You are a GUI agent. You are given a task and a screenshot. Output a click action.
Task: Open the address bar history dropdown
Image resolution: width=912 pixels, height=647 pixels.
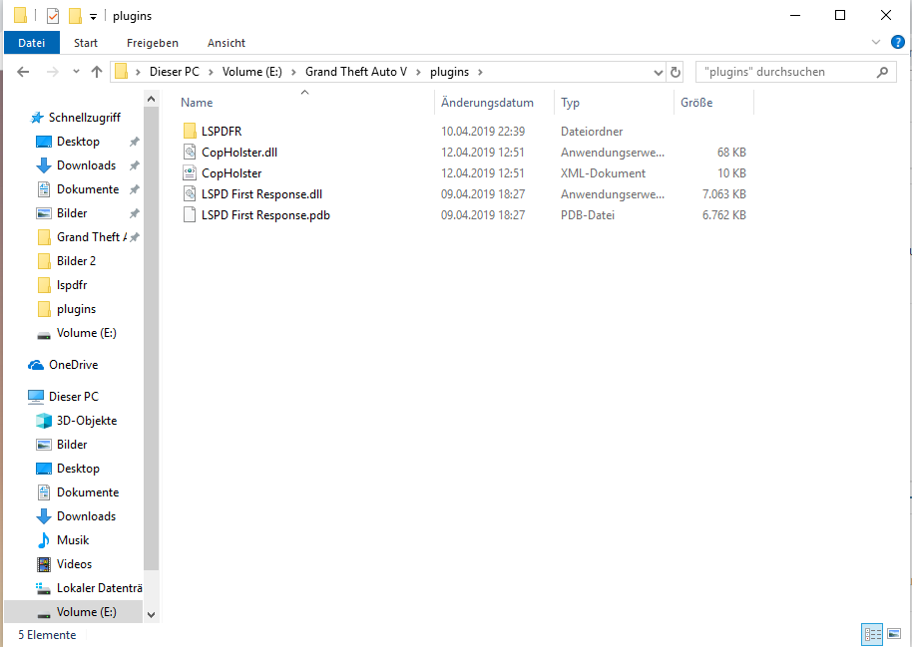pyautogui.click(x=658, y=72)
